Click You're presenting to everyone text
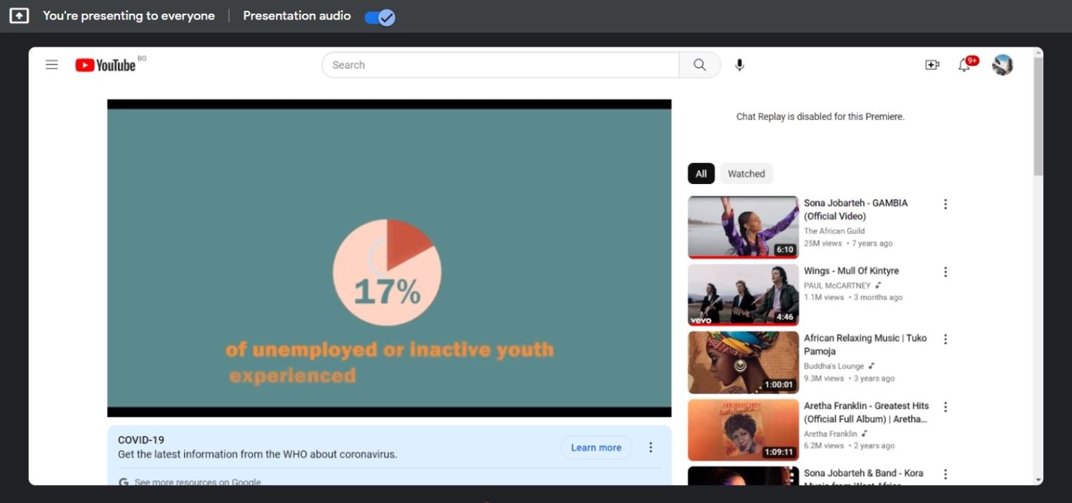 click(x=129, y=16)
